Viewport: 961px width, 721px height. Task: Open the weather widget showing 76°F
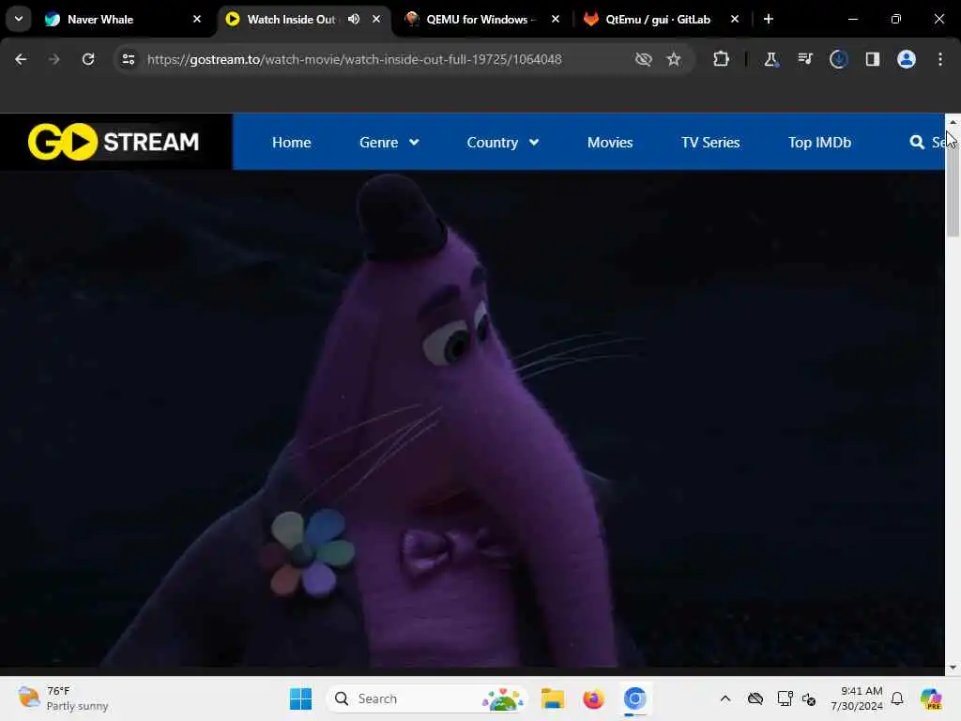[63, 698]
